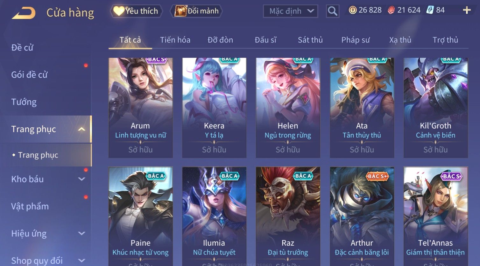
Task: Expand the Hiệu ứng sidebar section
Action: coord(81,234)
